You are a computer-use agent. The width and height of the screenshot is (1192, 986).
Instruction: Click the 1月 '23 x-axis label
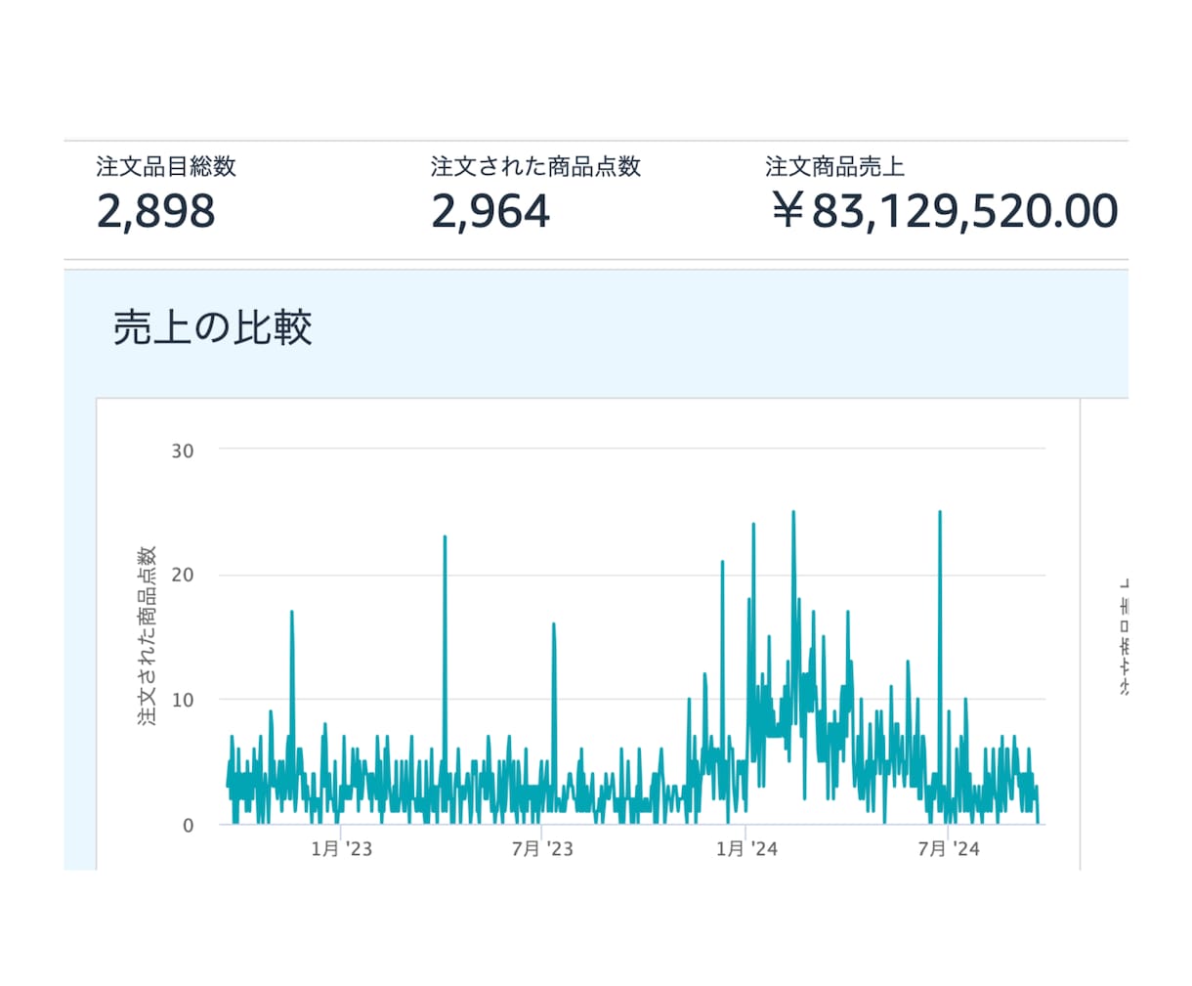341,849
